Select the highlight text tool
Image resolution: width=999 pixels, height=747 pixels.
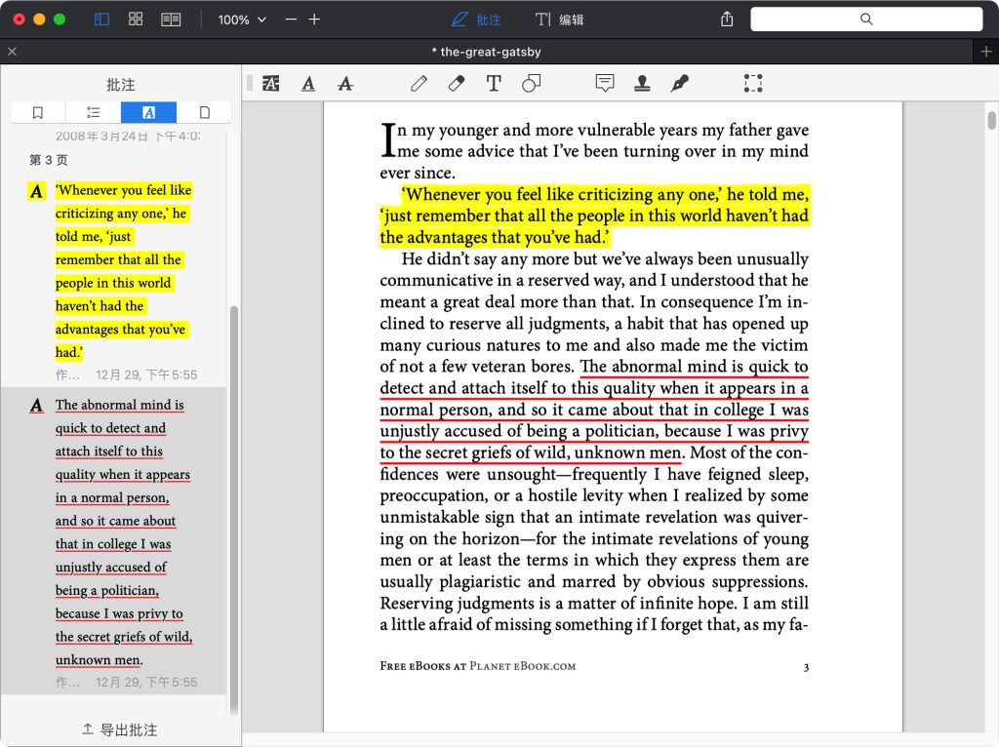(271, 84)
